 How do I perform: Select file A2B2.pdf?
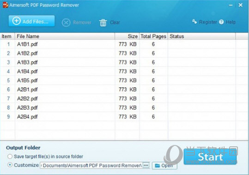coord(27,98)
